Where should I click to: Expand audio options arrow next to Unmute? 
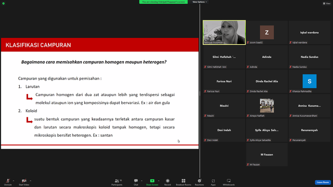pos(14,181)
